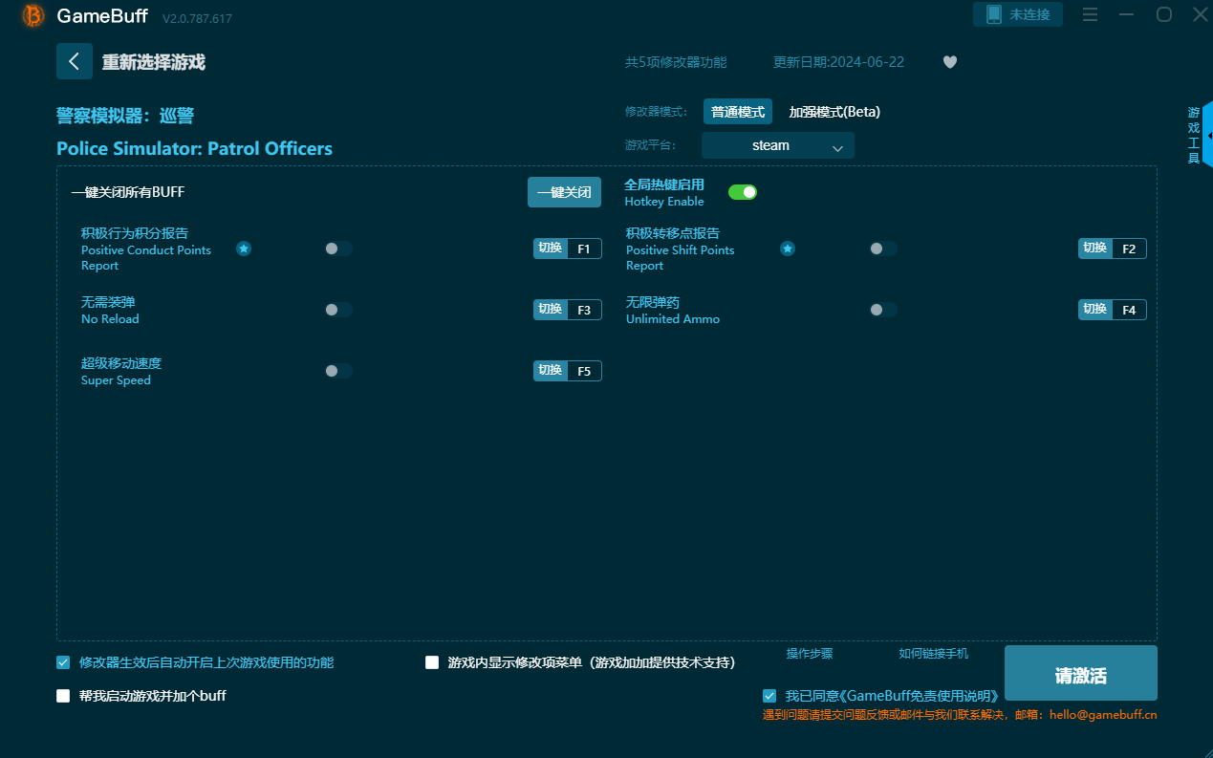Click 重新选择游戏 text

pyautogui.click(x=154, y=62)
